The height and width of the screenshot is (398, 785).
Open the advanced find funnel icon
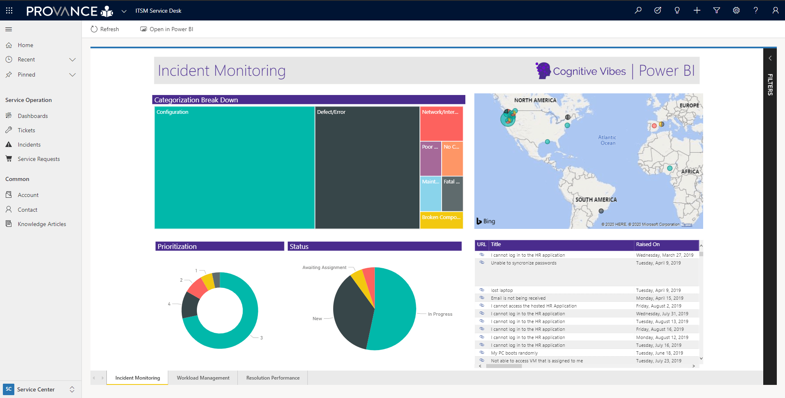coord(717,11)
